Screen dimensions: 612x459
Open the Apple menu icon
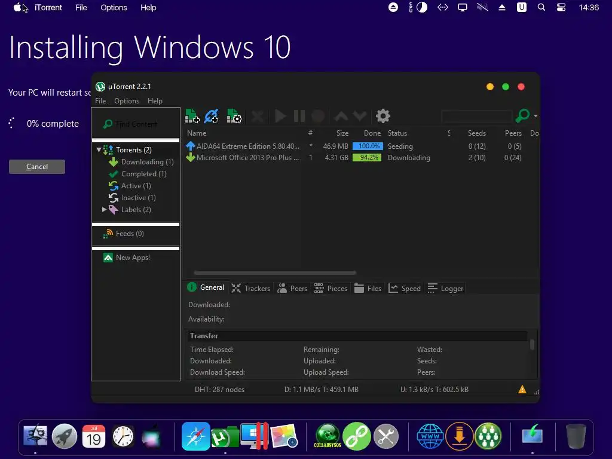[17, 7]
